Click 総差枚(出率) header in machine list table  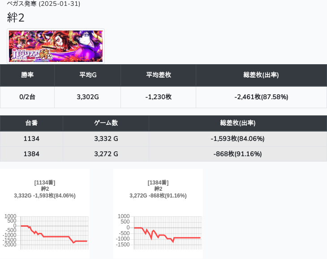237,123
